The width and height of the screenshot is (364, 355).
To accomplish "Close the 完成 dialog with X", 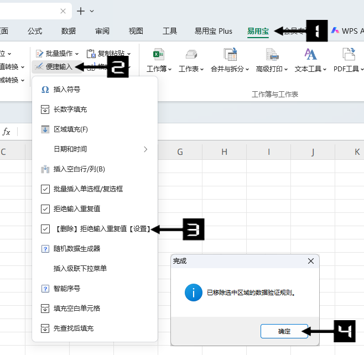I will coord(311,261).
